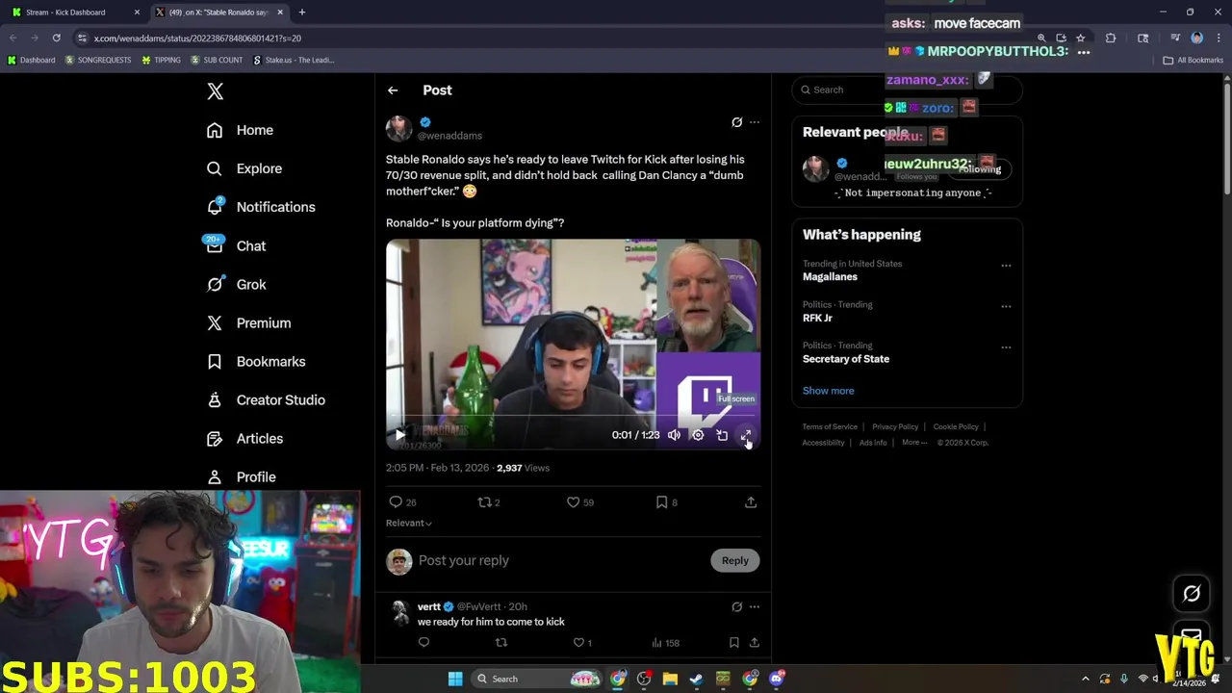Reload the page
Screen dimensions: 1232x693
click(56, 38)
